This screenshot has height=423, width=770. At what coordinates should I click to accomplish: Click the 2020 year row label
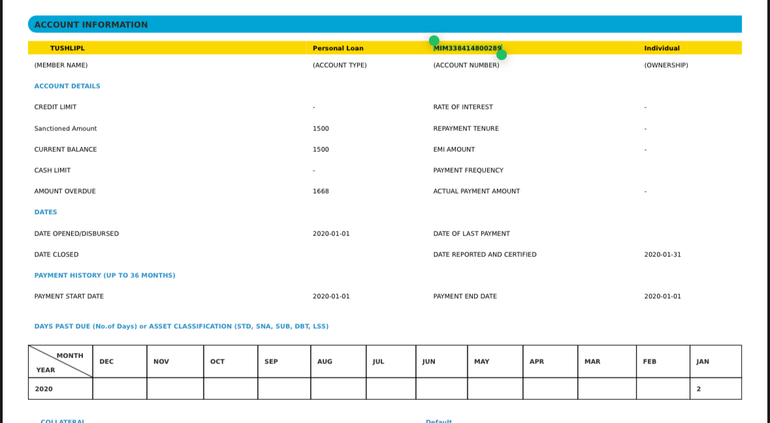[44, 389]
